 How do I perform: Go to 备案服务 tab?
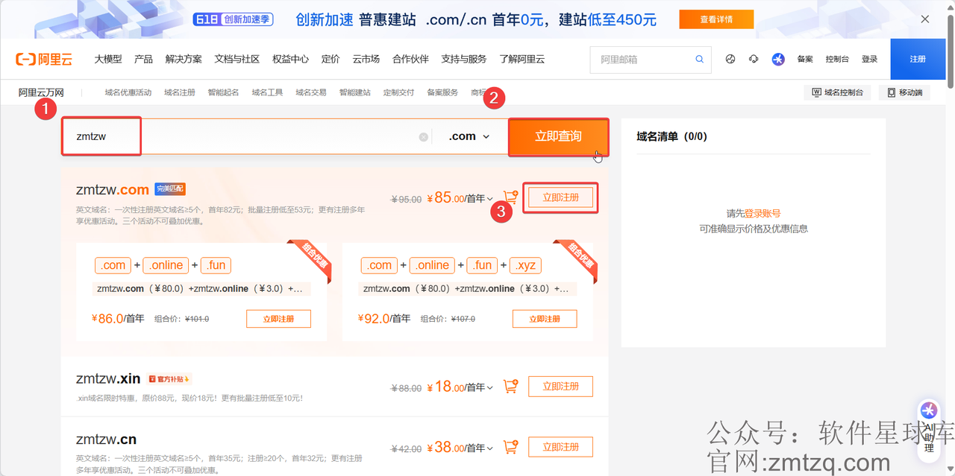tap(442, 92)
